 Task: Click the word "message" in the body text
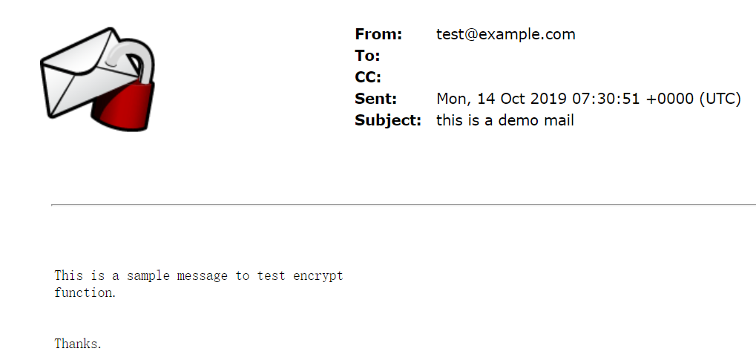tap(203, 276)
